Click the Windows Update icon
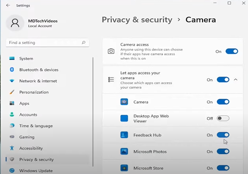 point(12,171)
